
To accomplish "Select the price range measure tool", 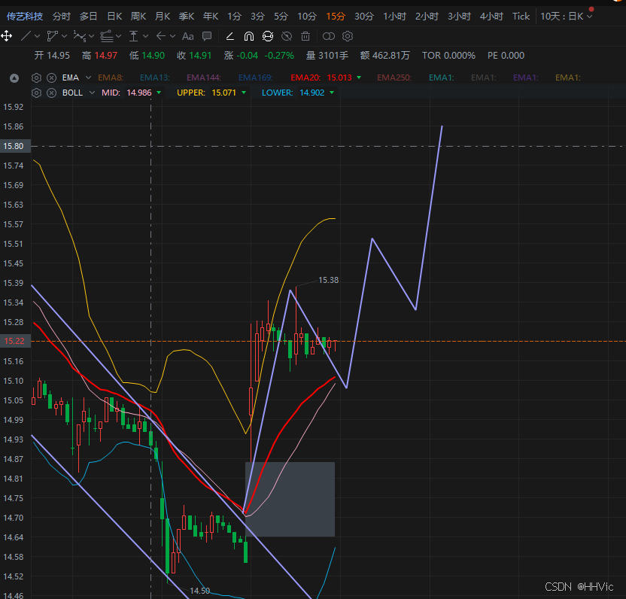I will click(133, 36).
